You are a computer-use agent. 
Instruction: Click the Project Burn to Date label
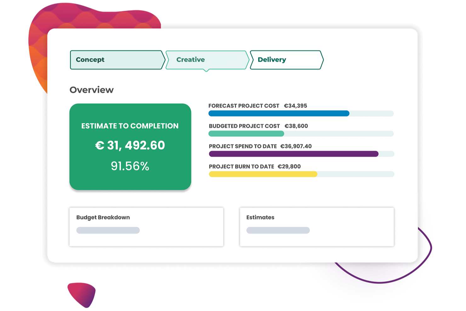[x=242, y=166]
